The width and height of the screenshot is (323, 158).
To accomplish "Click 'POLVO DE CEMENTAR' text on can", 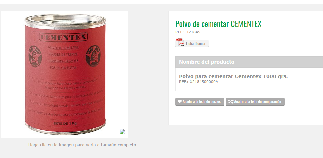I will point(63,48).
